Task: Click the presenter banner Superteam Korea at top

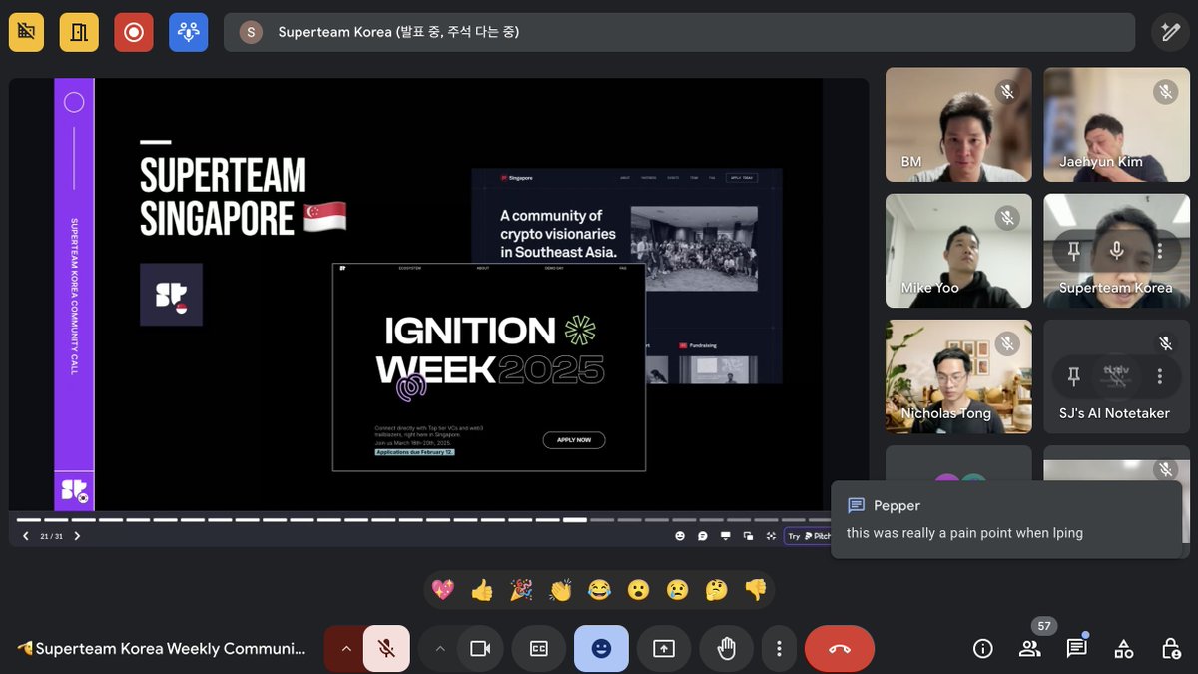Action: (679, 32)
